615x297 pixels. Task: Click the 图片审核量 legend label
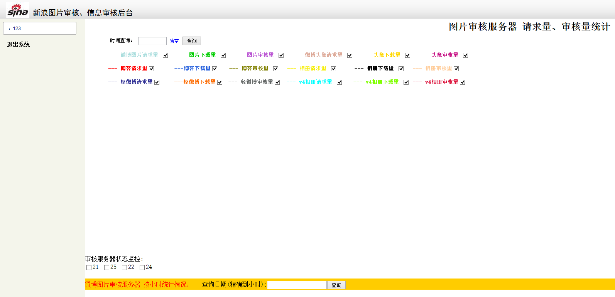coord(260,55)
